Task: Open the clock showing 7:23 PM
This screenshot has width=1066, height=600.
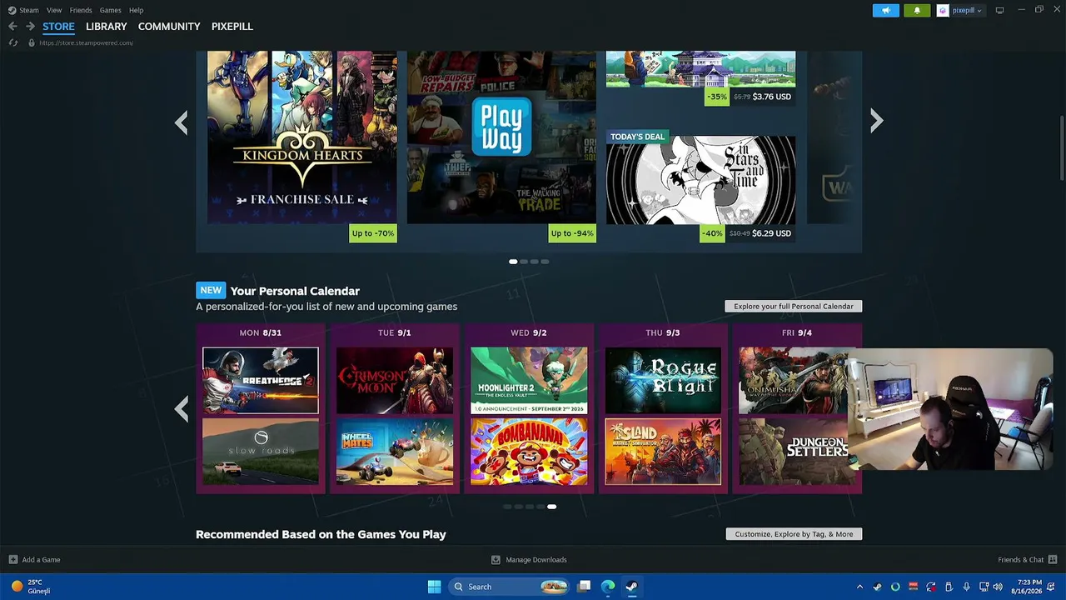Action: pyautogui.click(x=1028, y=587)
